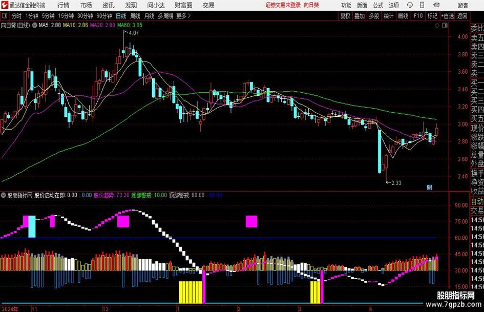Open the 功能 menu

pyautogui.click(x=346, y=5)
